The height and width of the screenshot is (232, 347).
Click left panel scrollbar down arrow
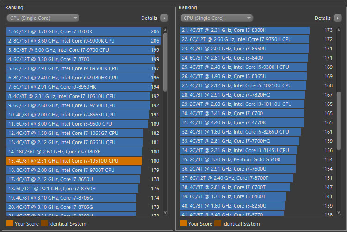point(165,213)
